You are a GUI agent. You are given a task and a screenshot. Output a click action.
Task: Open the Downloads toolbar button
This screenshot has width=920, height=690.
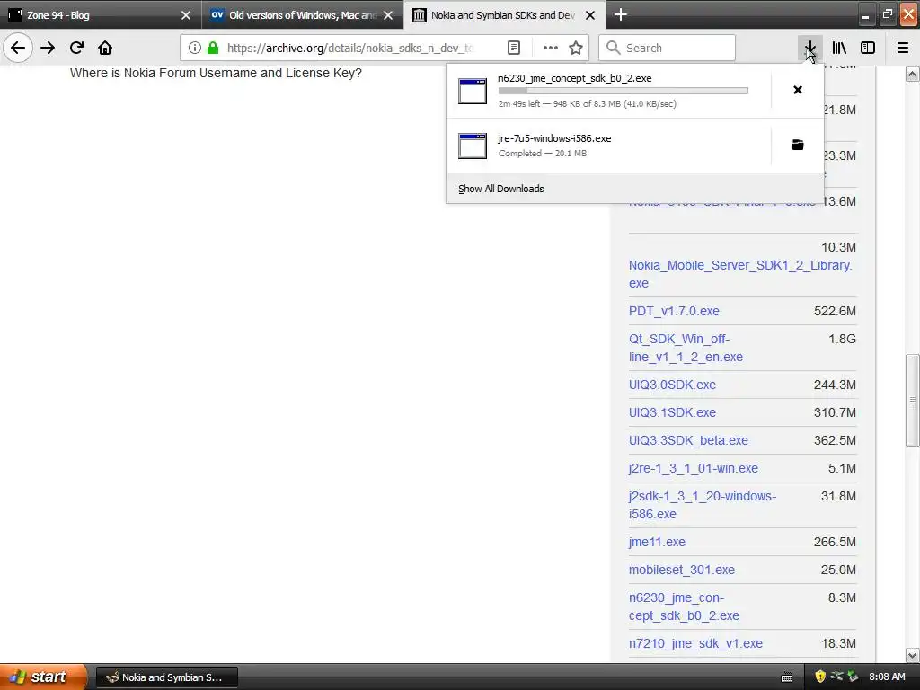809,48
